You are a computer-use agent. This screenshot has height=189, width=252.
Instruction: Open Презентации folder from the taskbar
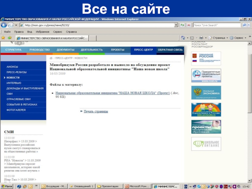(x=110, y=186)
